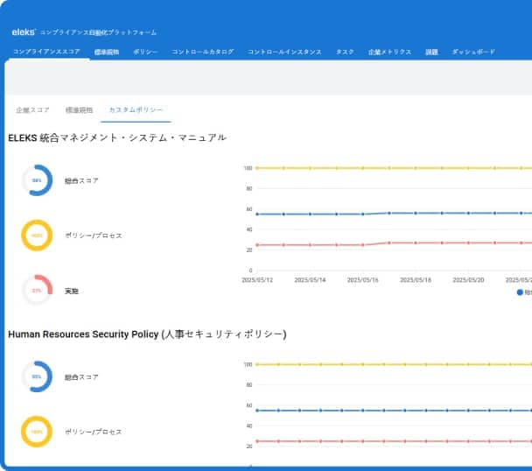Click the yellow ポリシー/プロセス donut in ELEKS section

click(x=37, y=235)
